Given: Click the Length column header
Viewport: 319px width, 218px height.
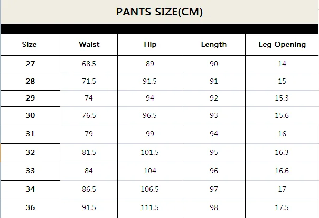Looking at the screenshot, I should point(214,45).
